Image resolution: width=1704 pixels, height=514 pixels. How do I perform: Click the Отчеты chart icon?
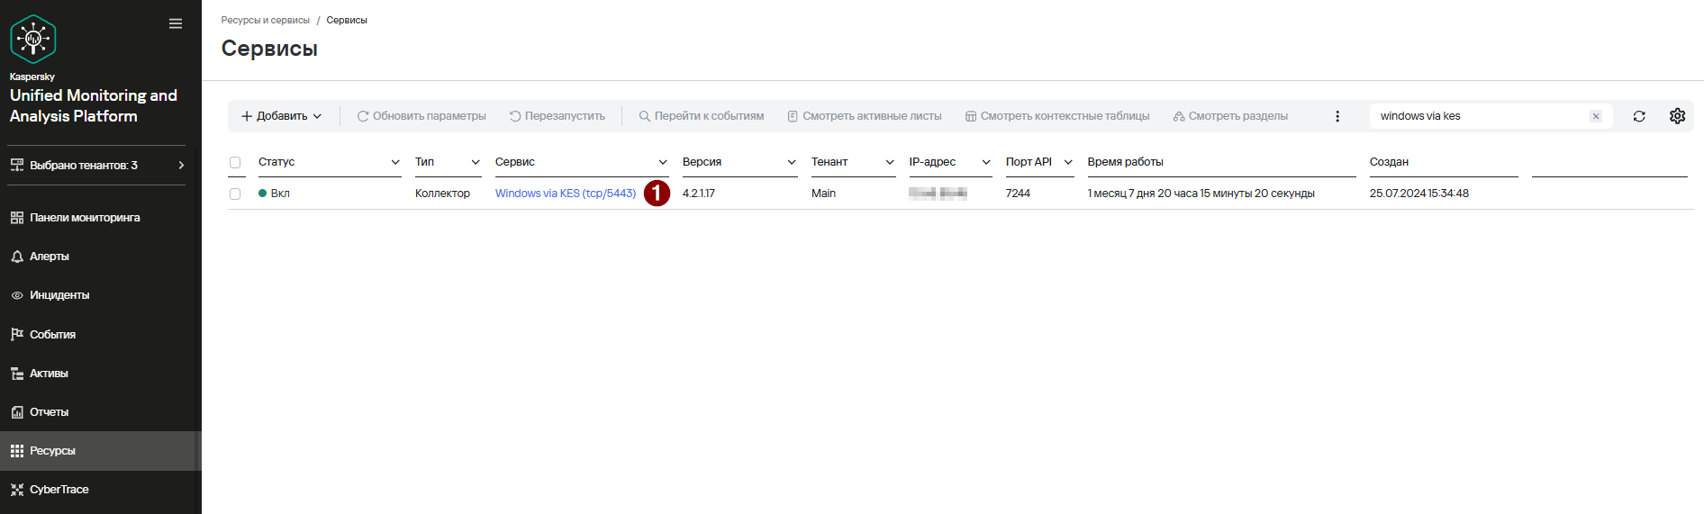(x=17, y=412)
